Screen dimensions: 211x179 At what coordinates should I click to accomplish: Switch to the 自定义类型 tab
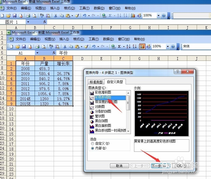click(115, 81)
